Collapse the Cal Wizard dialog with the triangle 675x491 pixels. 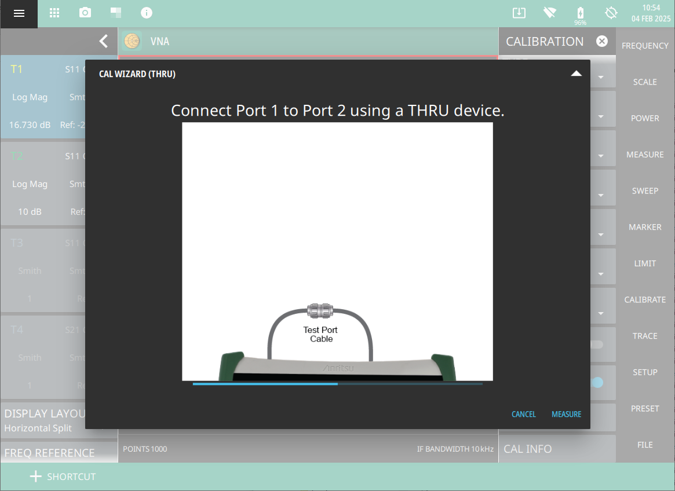tap(576, 74)
